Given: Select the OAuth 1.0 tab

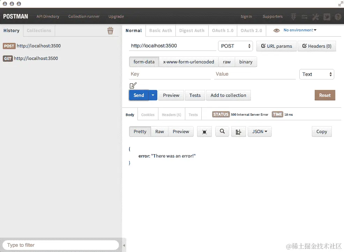Looking at the screenshot, I should pos(223,30).
